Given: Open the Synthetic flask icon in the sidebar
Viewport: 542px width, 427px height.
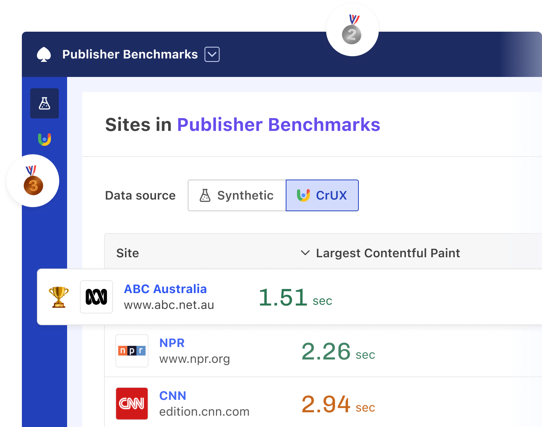Looking at the screenshot, I should 44,103.
